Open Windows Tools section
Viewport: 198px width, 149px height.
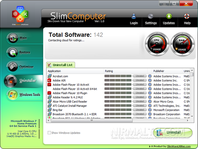click(25, 95)
